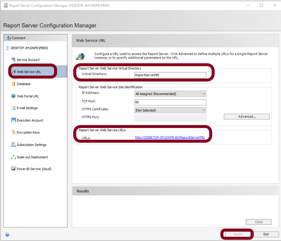281x241 pixels.
Task: Click the Database cylinder icon
Action: coord(13,84)
